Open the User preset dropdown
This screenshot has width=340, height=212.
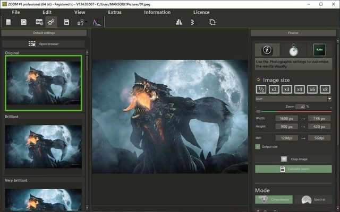point(293,98)
